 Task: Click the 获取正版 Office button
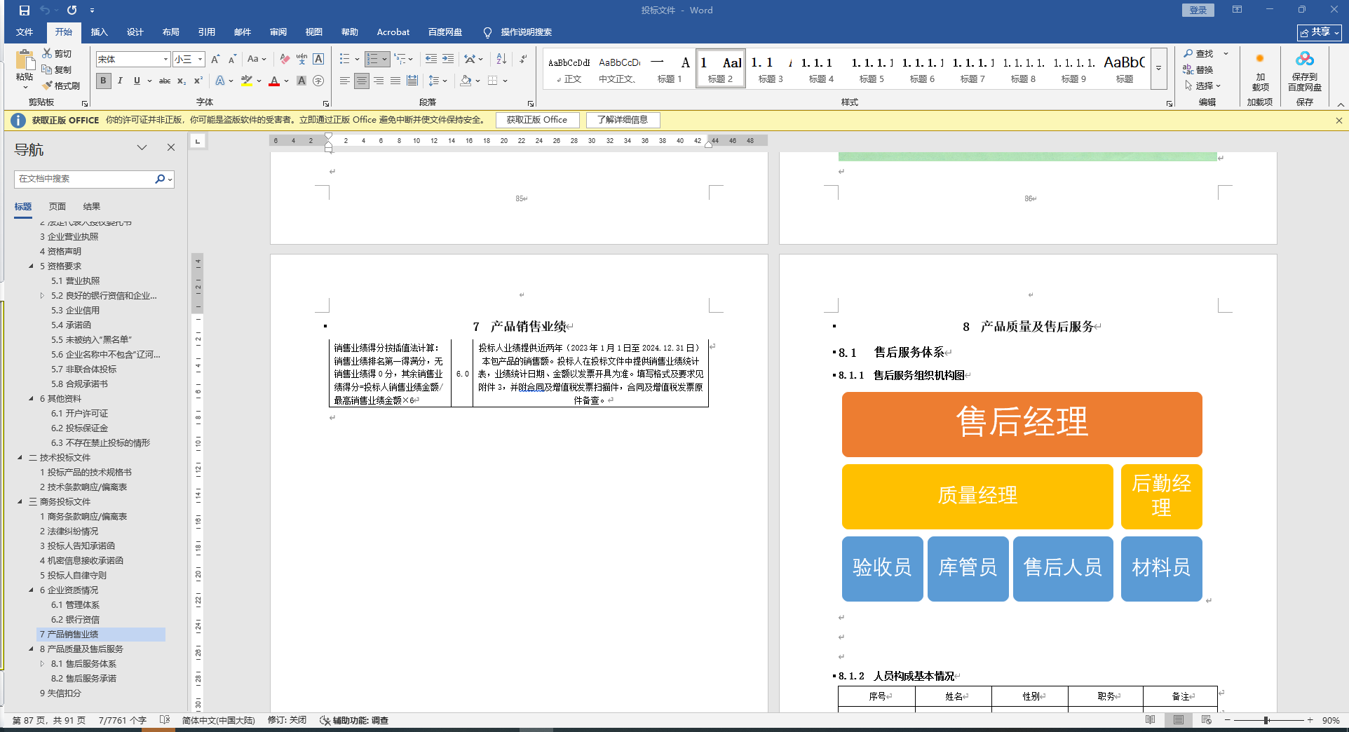click(x=537, y=120)
